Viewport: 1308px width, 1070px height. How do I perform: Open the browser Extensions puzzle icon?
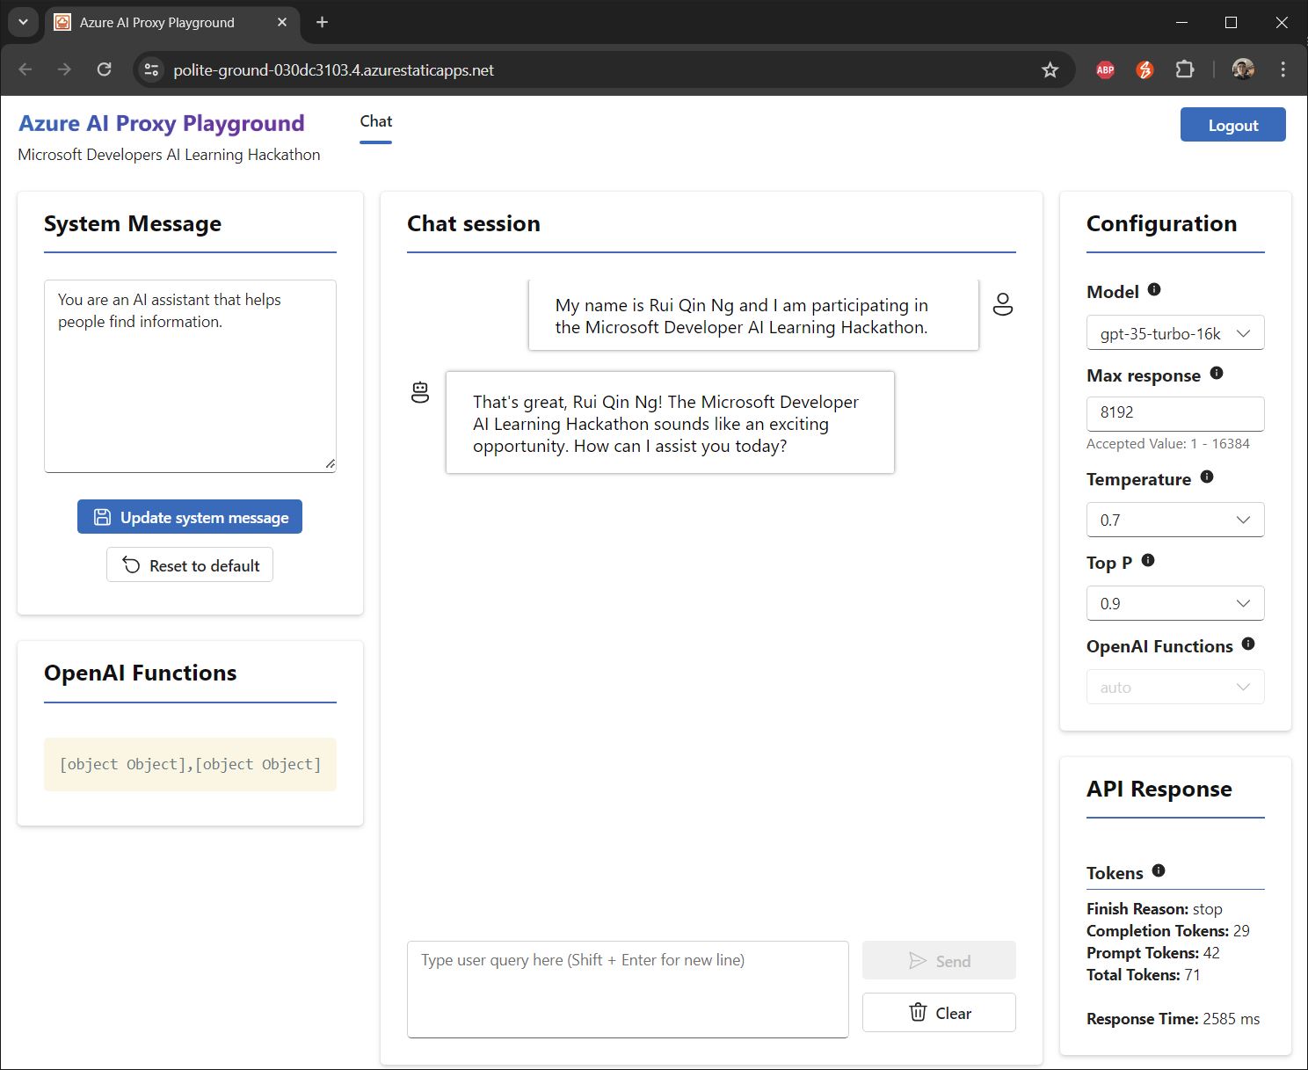pyautogui.click(x=1185, y=70)
